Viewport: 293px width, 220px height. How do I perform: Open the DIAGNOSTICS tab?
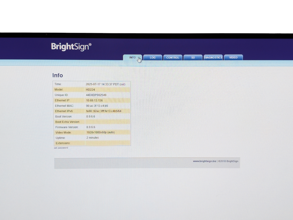(x=213, y=58)
